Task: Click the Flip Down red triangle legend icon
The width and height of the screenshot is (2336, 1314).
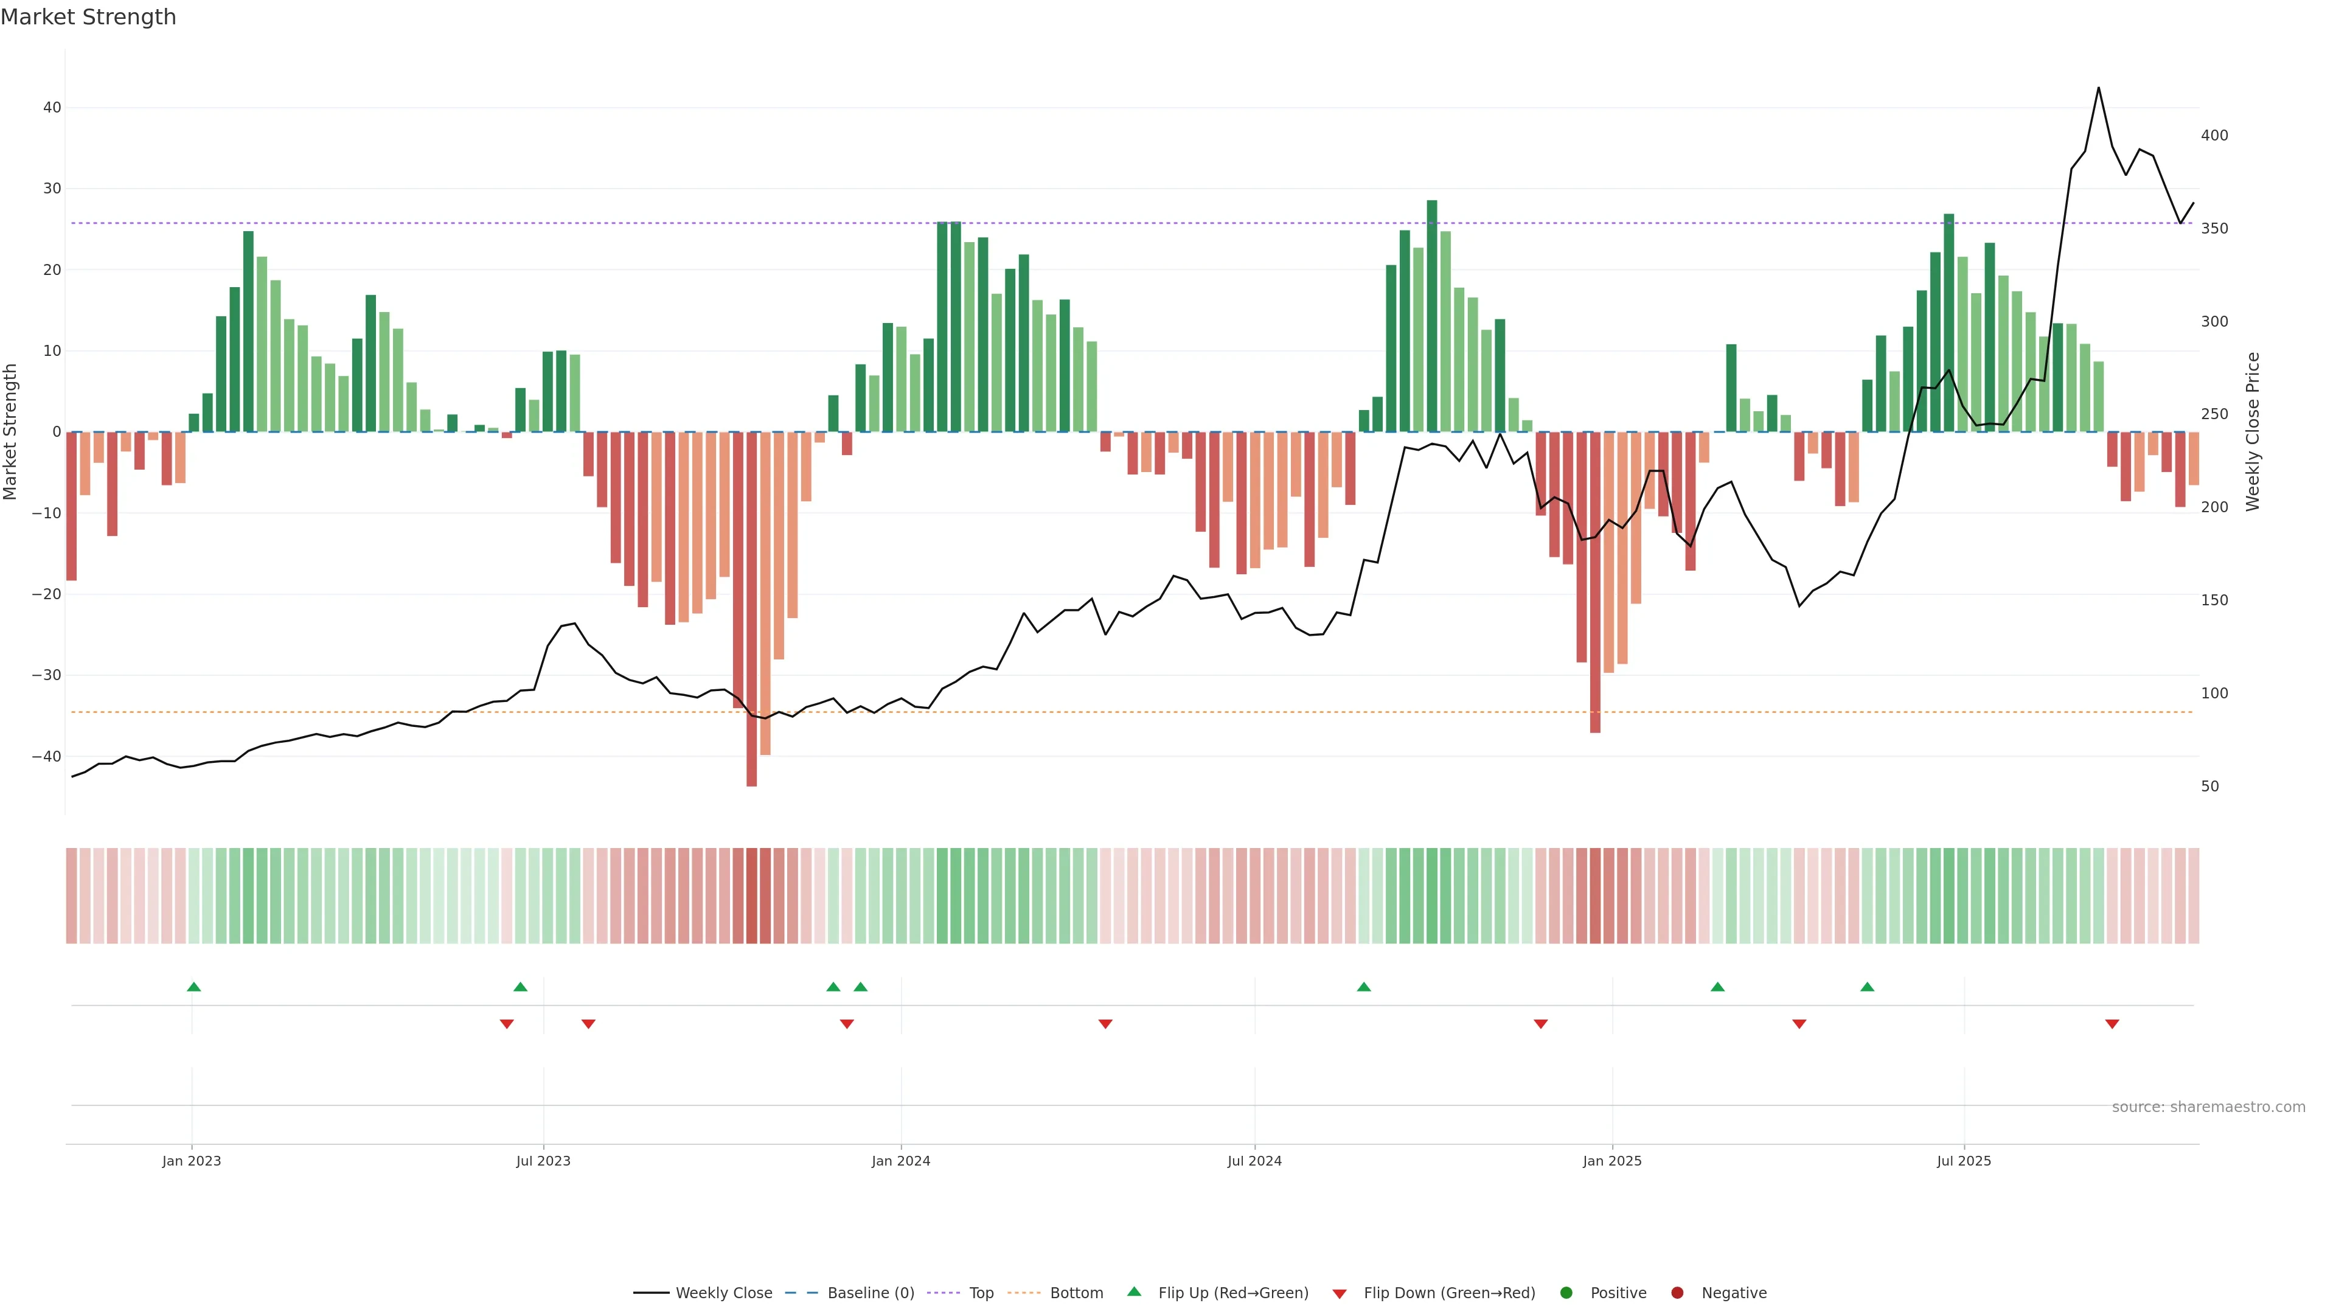Action: pos(1340,1294)
